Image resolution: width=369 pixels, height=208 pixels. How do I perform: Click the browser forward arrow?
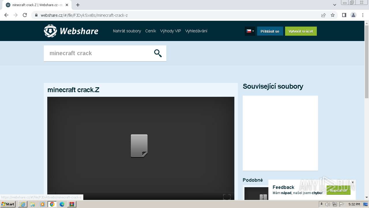(x=16, y=15)
